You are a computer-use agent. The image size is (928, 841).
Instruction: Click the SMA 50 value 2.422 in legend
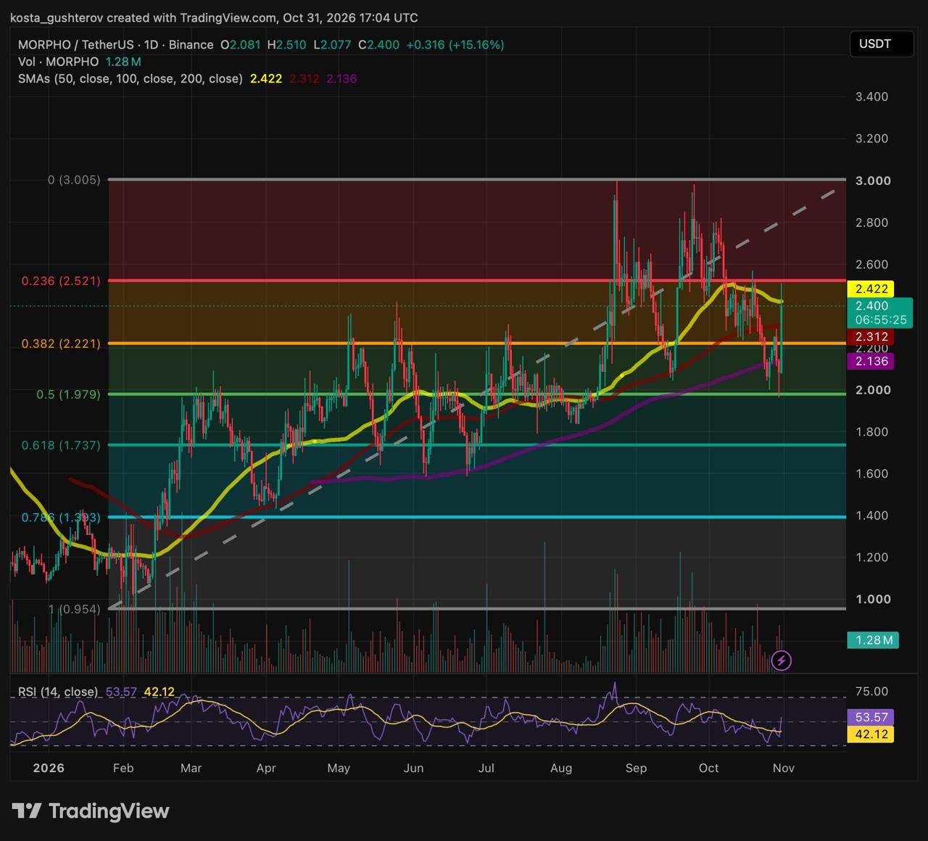pyautogui.click(x=266, y=78)
